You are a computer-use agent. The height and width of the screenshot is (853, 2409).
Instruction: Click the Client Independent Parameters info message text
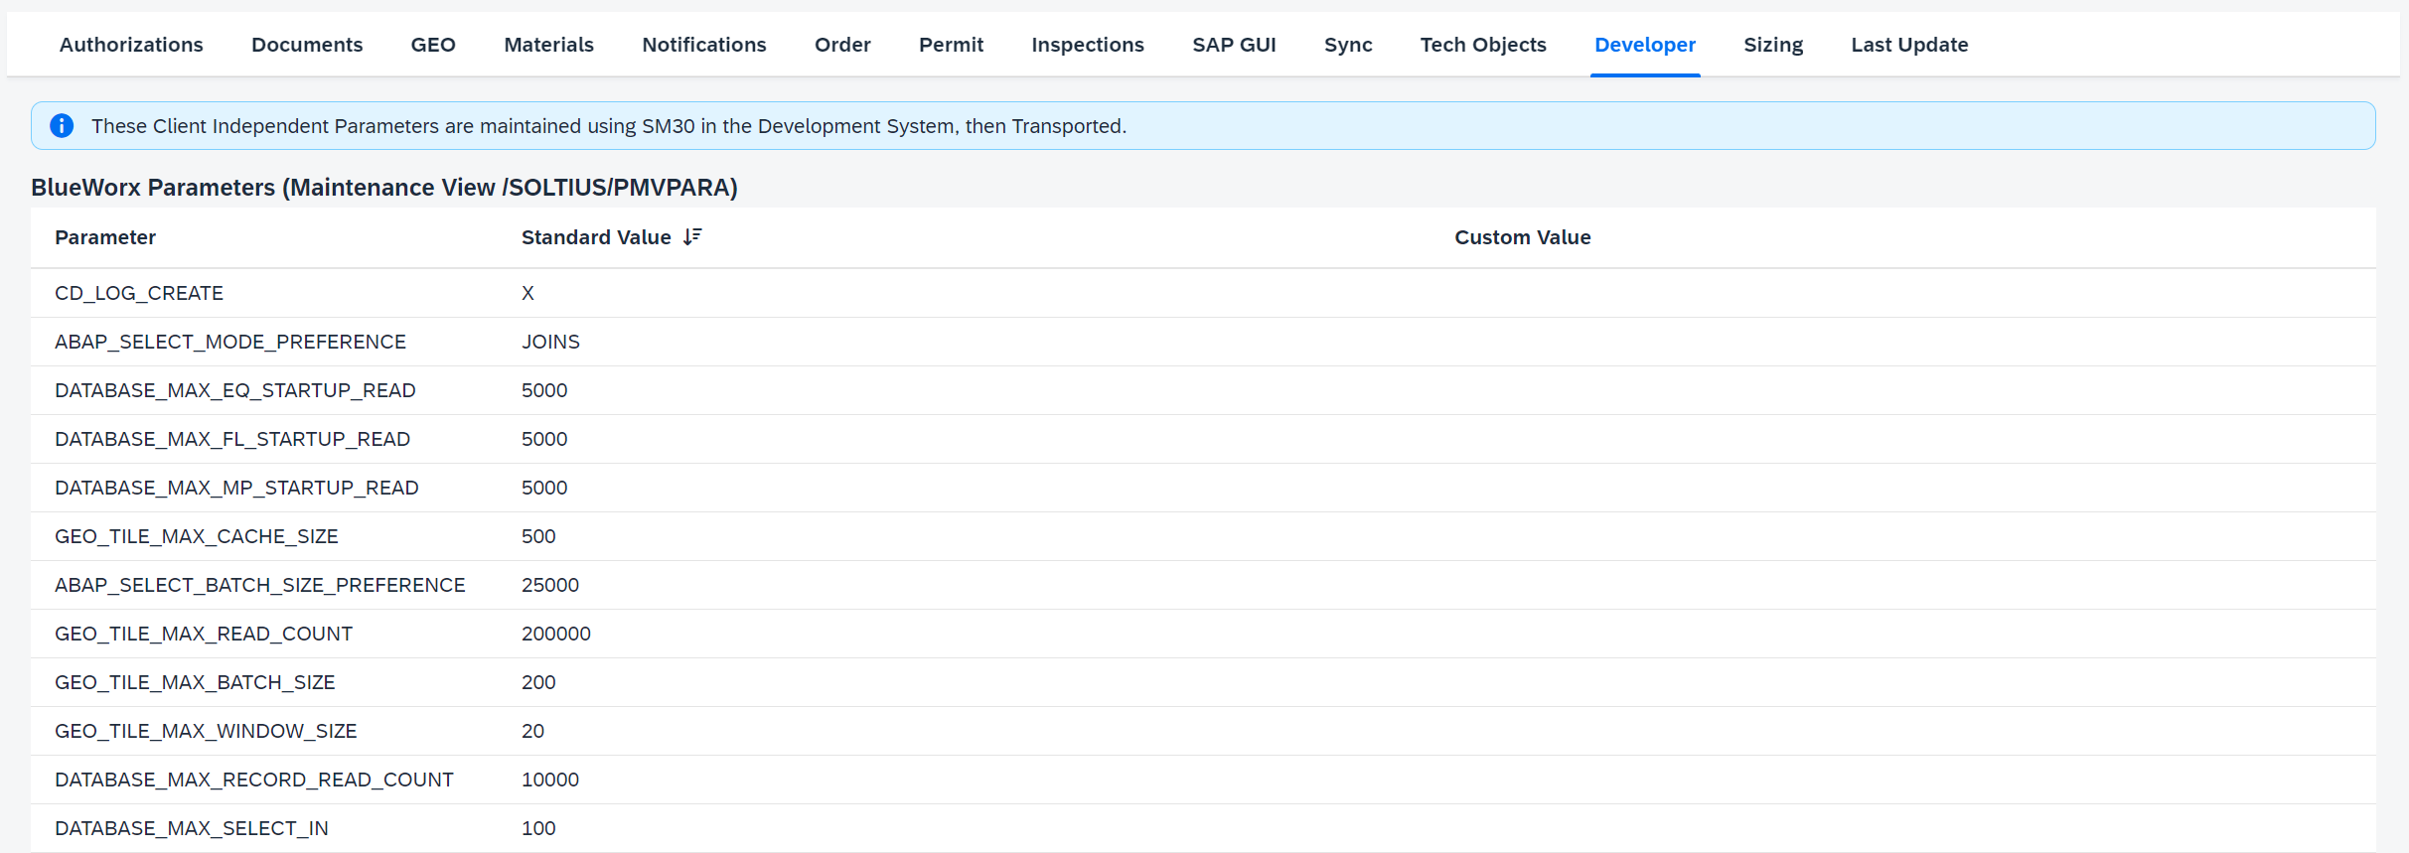[609, 126]
